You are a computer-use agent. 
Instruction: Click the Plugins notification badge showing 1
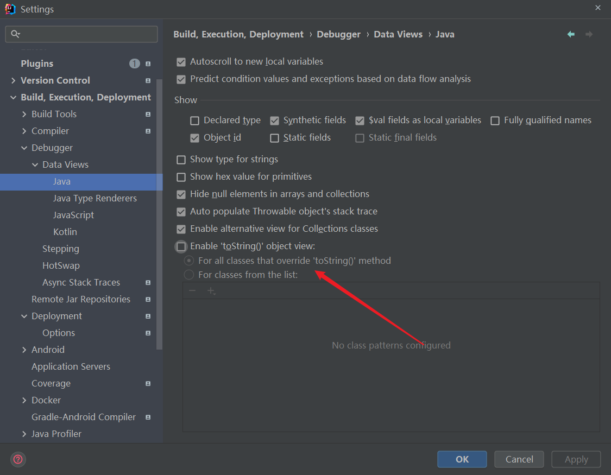134,63
